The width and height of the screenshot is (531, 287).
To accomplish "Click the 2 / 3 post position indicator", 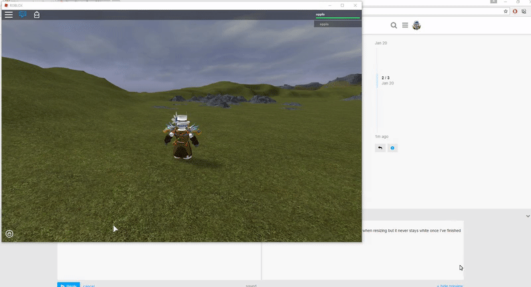I will (x=386, y=78).
